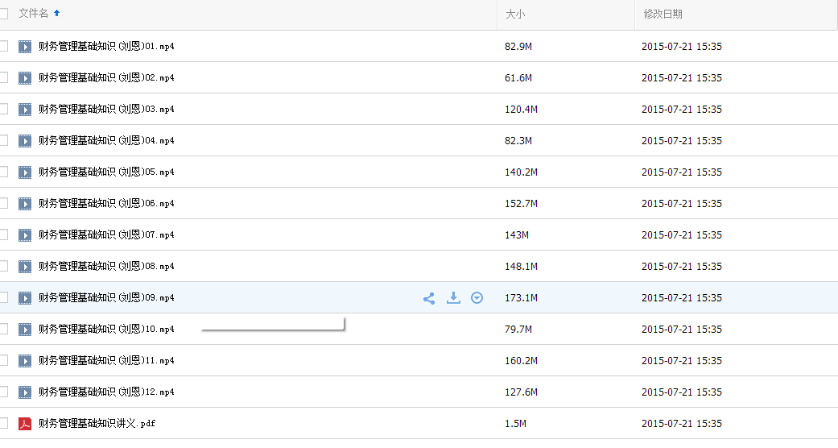Click the video icon for 财务管理基础知识(刘恩)01.mp4
838x448 pixels.
pyautogui.click(x=25, y=47)
